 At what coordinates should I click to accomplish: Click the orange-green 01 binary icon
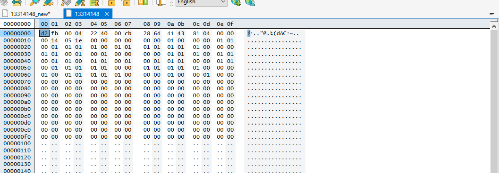[x=143, y=2]
